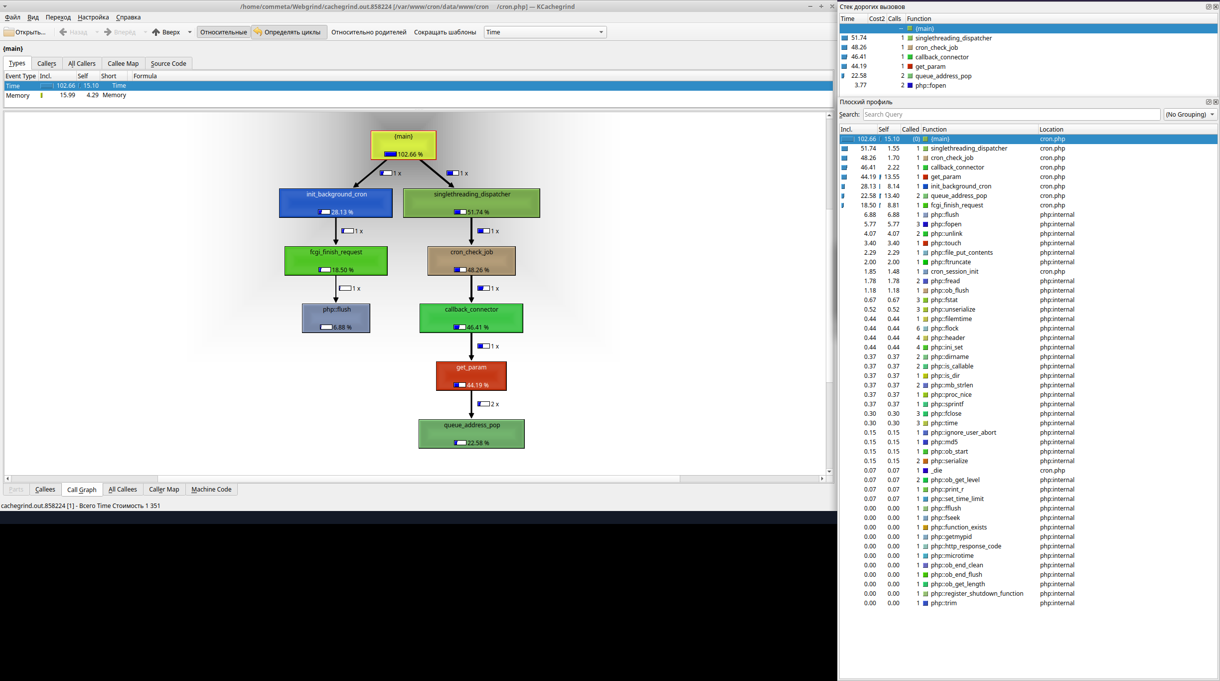Screen dimensions: 1220x681
Task: Toggle the Относительные relative cost button
Action: pos(223,32)
